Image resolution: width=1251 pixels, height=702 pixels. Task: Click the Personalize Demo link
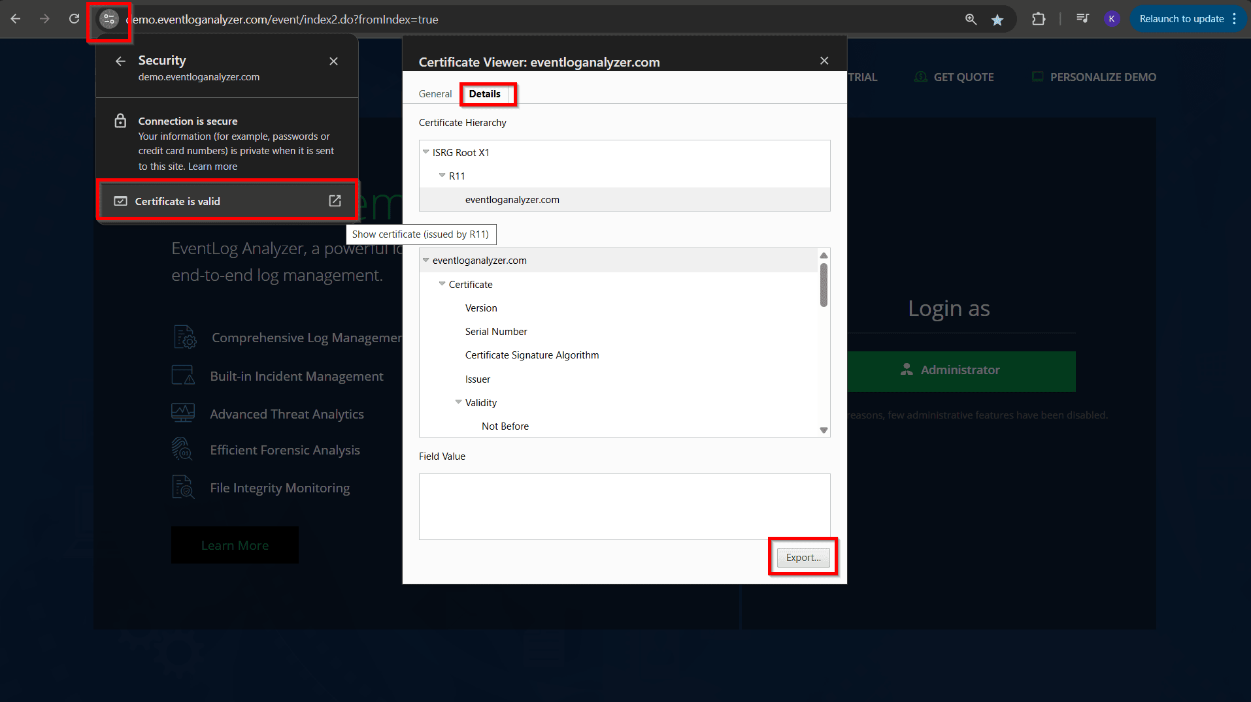point(1103,77)
